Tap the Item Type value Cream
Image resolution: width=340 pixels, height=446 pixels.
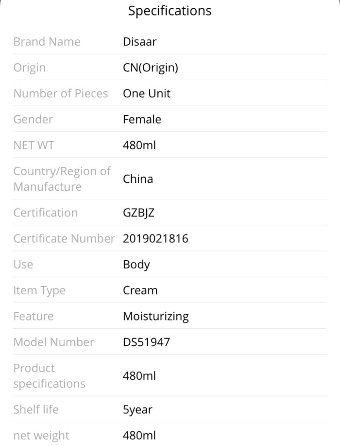pyautogui.click(x=140, y=290)
